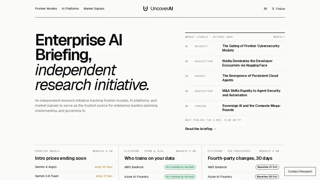Click the Baseline 21 Oct badge
Screen dimensions: 320x180
(267, 167)
